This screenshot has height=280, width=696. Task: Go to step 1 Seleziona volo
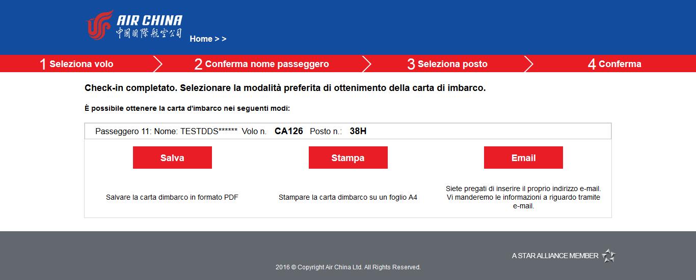76,64
